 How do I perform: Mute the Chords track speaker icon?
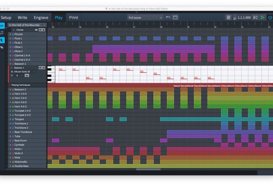coord(36,30)
